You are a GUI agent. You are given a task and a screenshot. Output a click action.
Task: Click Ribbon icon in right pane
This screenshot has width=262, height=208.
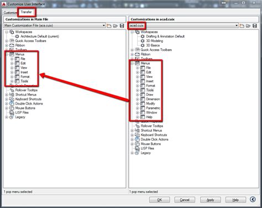point(137,54)
